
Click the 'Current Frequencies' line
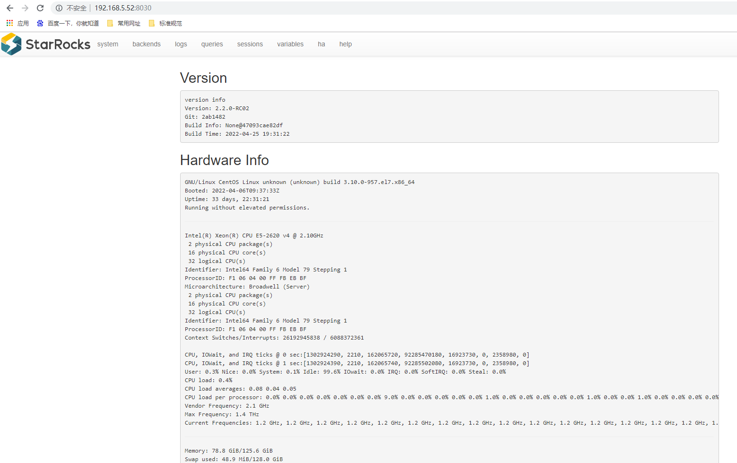pyautogui.click(x=451, y=423)
